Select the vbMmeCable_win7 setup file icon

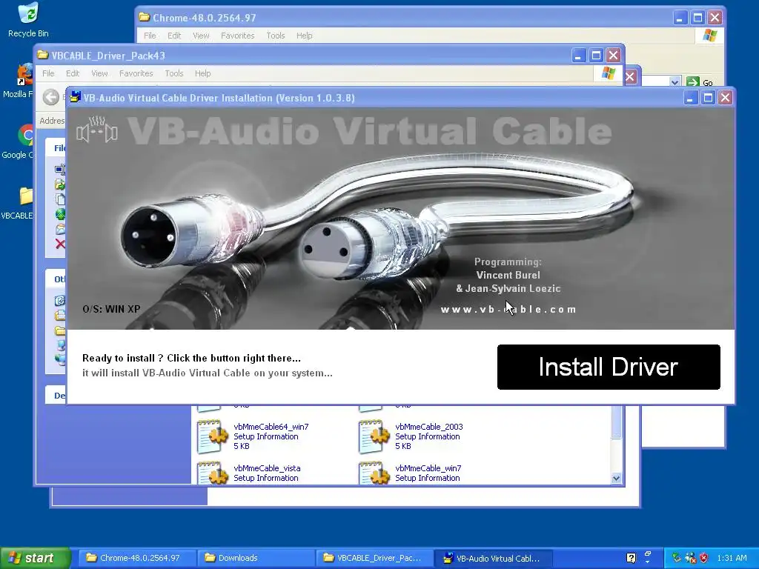coord(374,473)
